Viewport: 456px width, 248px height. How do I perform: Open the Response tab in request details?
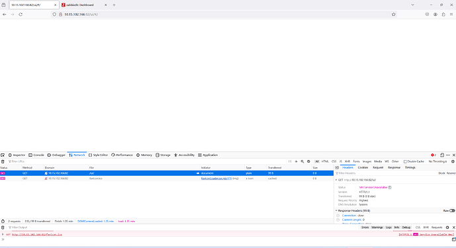click(x=394, y=168)
